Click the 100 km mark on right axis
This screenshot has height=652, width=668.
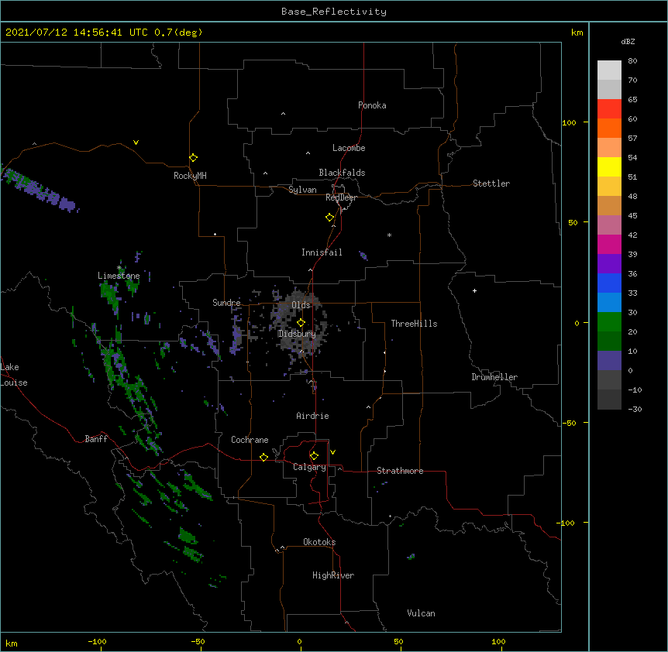[x=569, y=122]
